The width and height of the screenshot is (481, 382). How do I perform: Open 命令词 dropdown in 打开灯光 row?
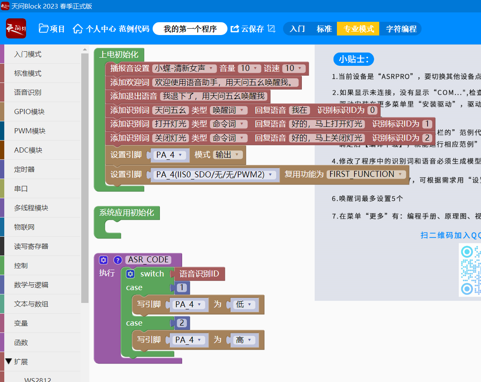point(229,124)
